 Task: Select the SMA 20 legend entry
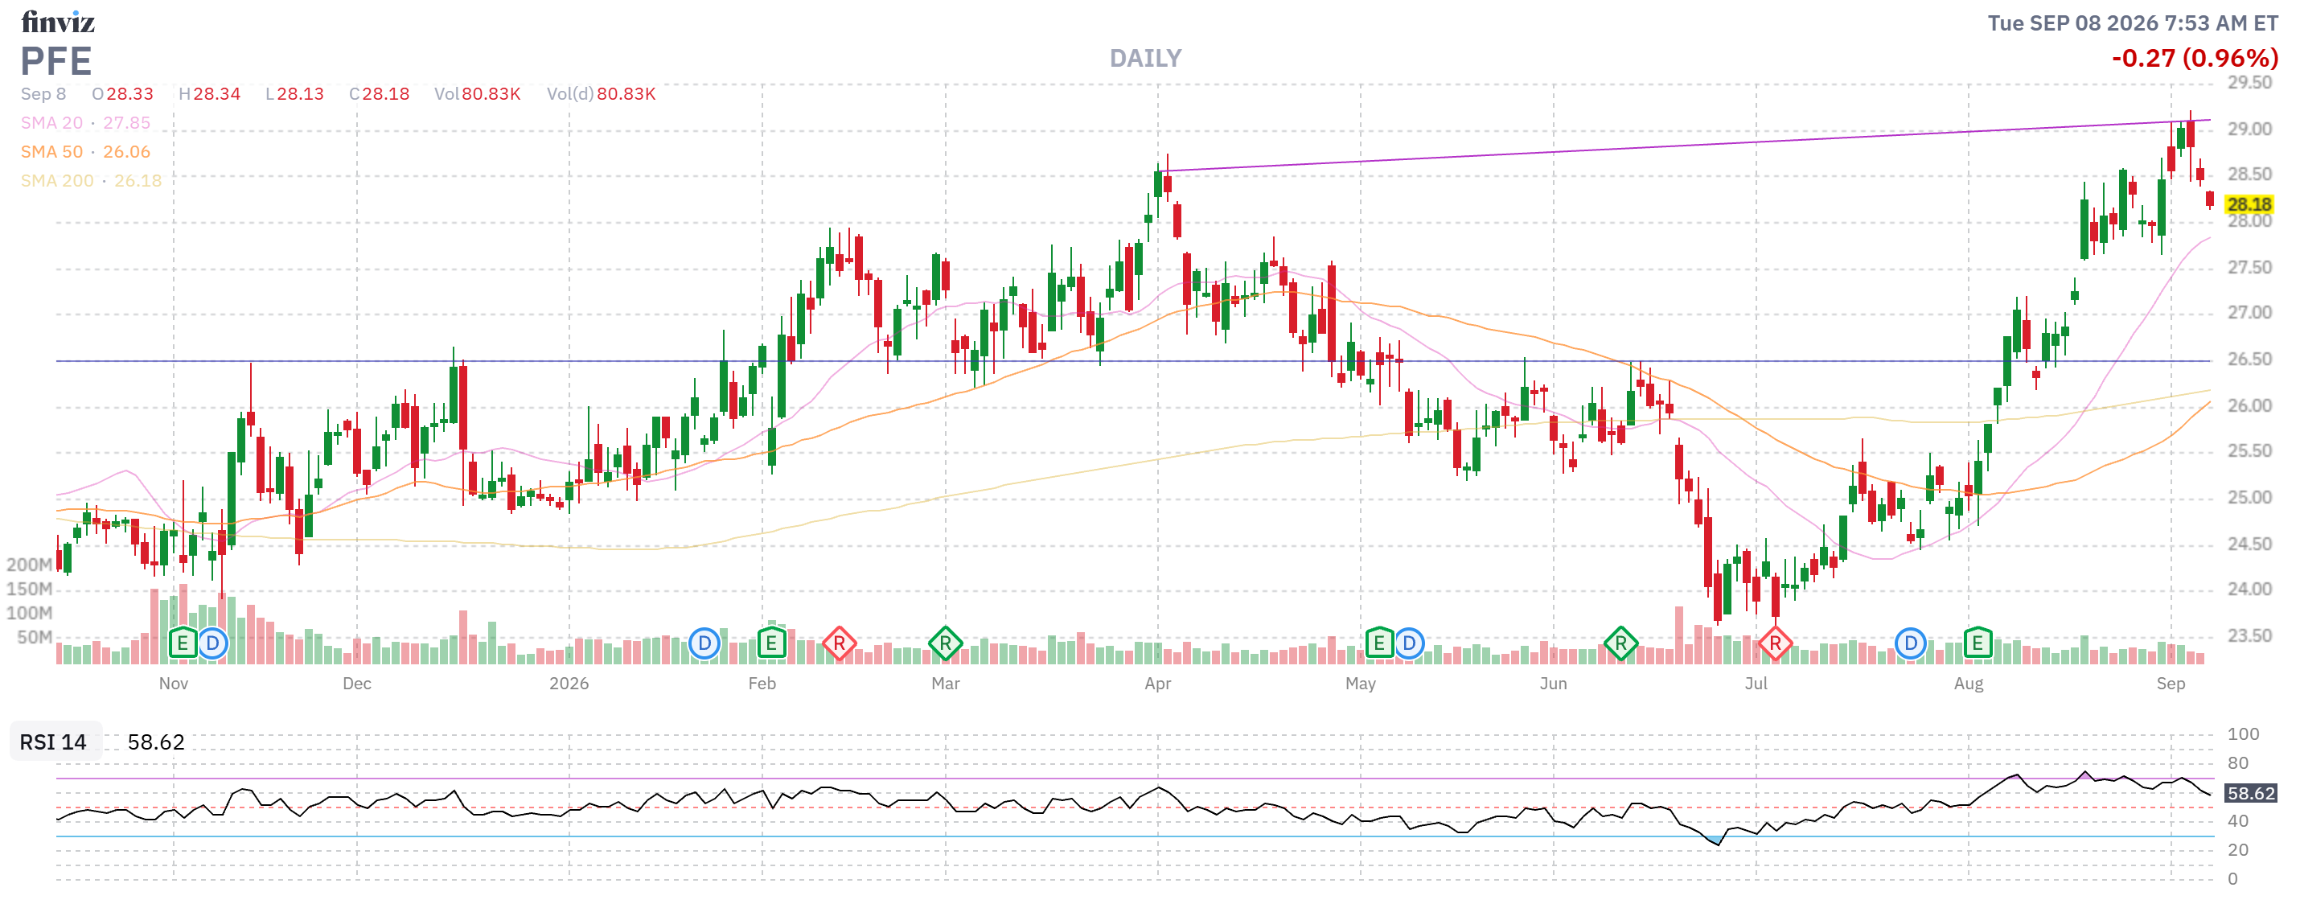coord(86,122)
